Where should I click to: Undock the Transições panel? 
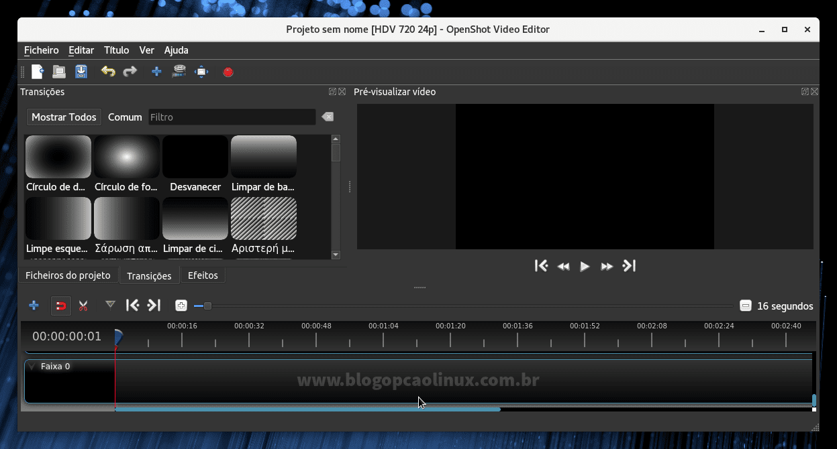click(332, 92)
